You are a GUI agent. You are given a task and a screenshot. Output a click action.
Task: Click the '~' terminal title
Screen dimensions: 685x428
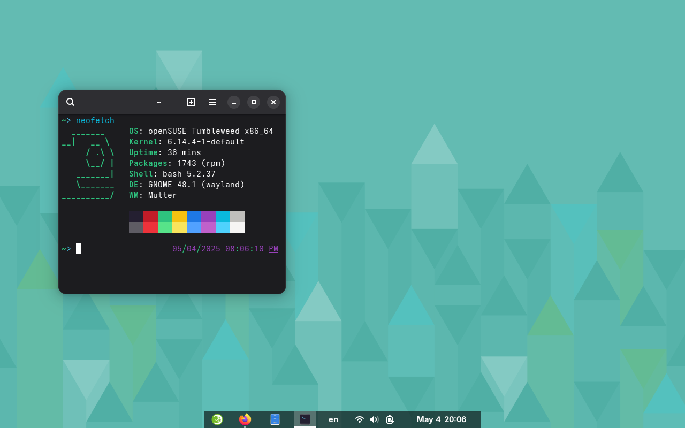[159, 102]
